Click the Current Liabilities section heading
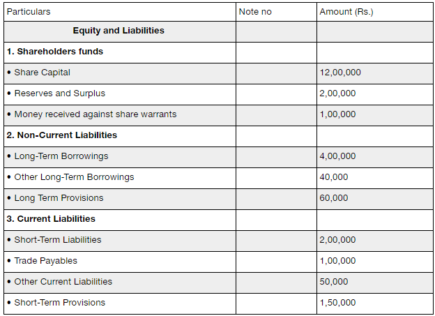Viewport: 435px width, 316px height. (x=51, y=219)
